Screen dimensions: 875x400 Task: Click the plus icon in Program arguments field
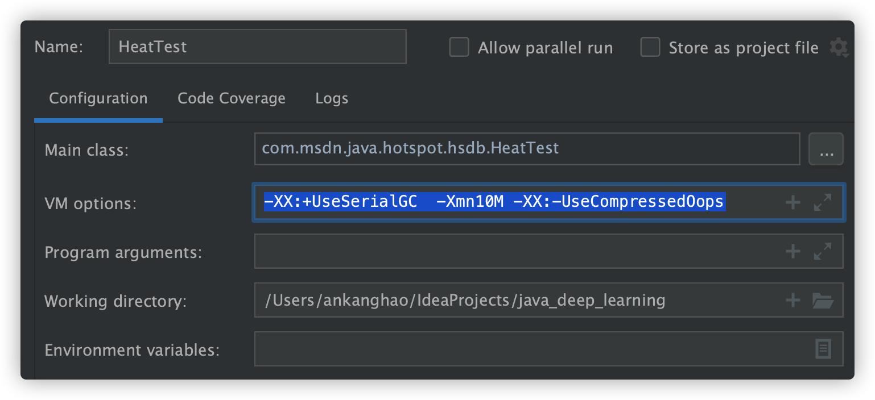793,251
